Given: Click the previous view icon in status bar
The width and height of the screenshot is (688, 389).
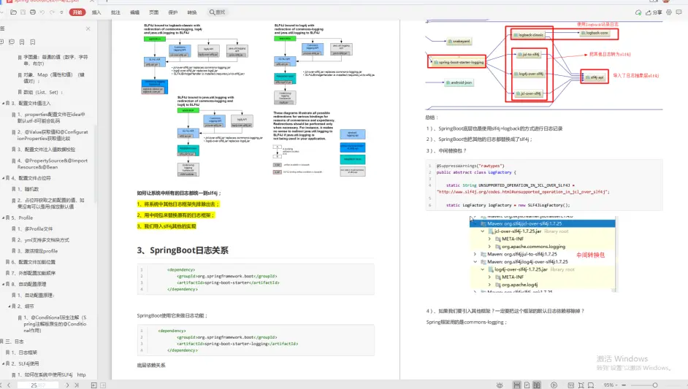Looking at the screenshot, I should 94,385.
